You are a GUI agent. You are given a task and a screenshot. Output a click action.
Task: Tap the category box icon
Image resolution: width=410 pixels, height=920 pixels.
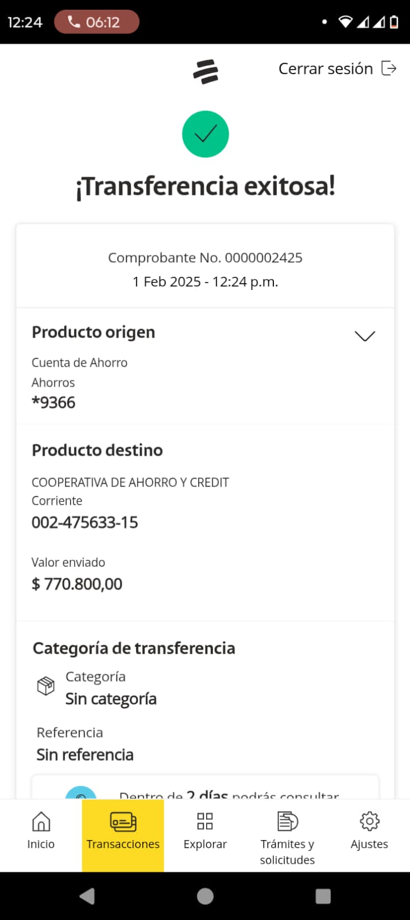click(46, 686)
